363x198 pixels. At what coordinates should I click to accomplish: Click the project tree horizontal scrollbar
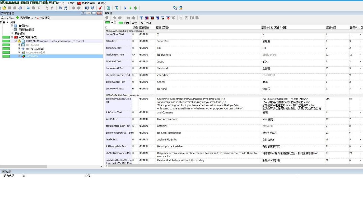(x=24, y=166)
